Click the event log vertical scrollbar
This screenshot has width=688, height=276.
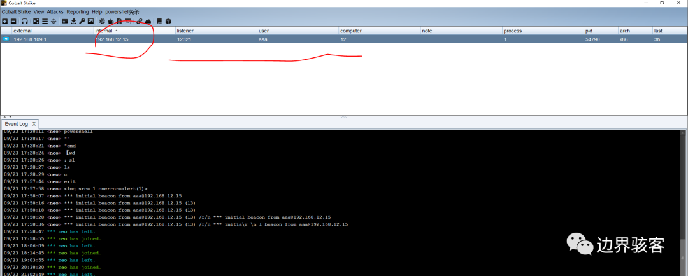[x=684, y=202]
